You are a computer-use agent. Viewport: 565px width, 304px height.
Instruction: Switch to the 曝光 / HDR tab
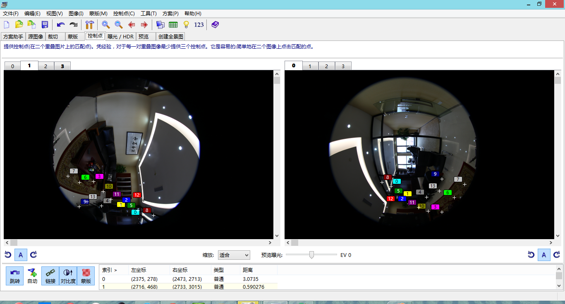tap(120, 37)
